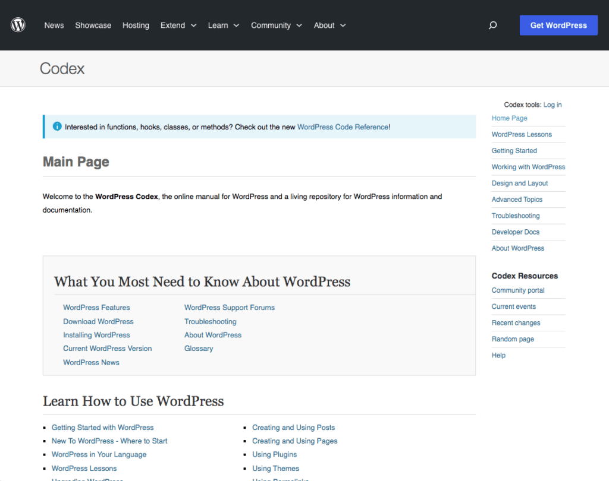Open Developer Docs link
This screenshot has width=609, height=481.
516,232
